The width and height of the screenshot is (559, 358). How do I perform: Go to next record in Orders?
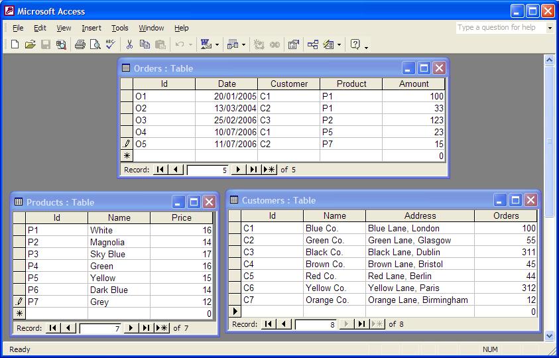click(239, 170)
